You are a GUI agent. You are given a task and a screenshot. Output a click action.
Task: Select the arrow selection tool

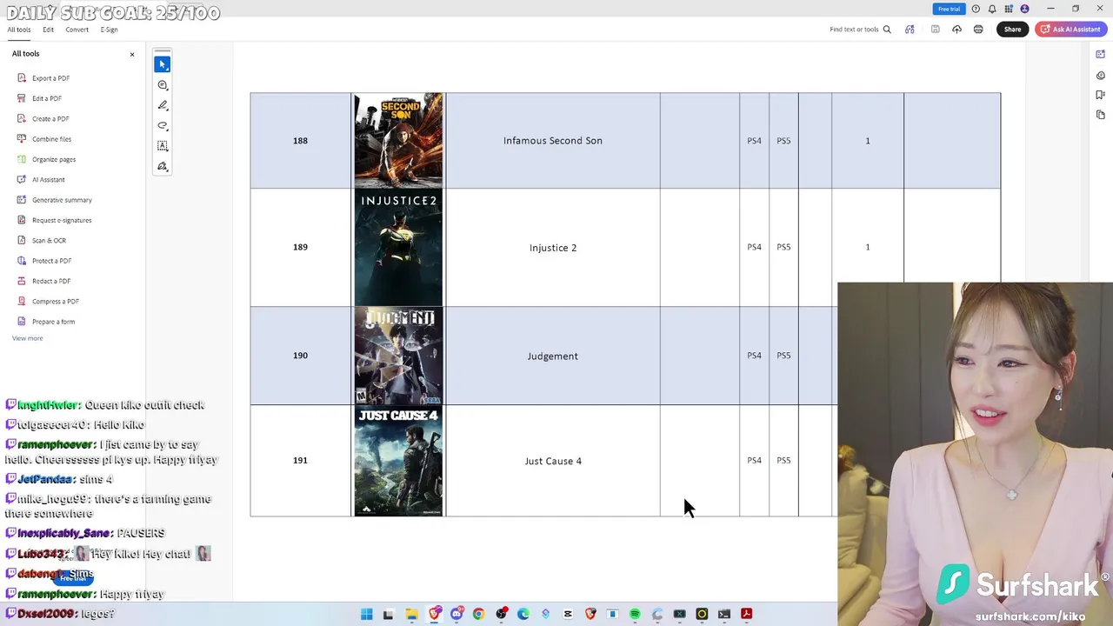163,64
